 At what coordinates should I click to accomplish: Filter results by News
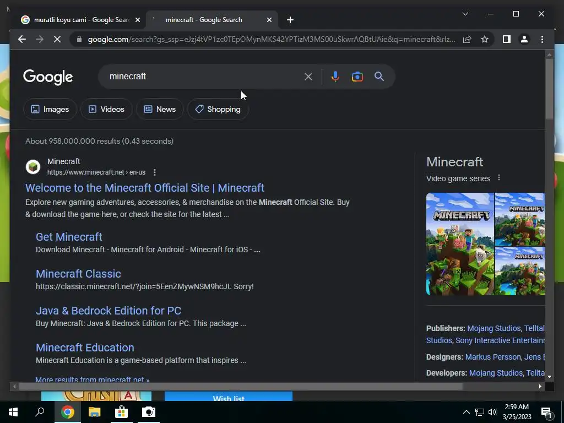[160, 109]
